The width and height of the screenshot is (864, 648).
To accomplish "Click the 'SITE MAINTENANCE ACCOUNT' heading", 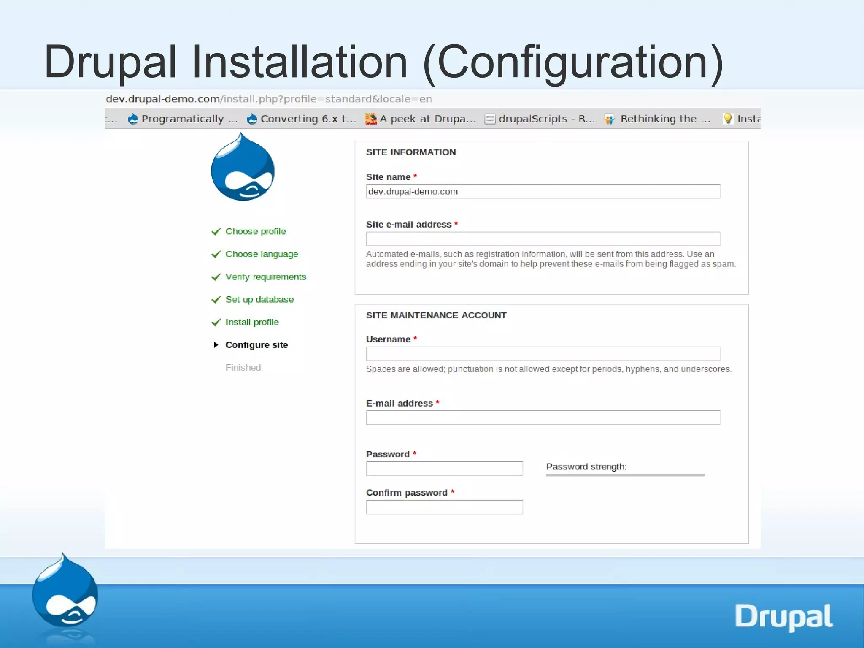I will (x=436, y=315).
